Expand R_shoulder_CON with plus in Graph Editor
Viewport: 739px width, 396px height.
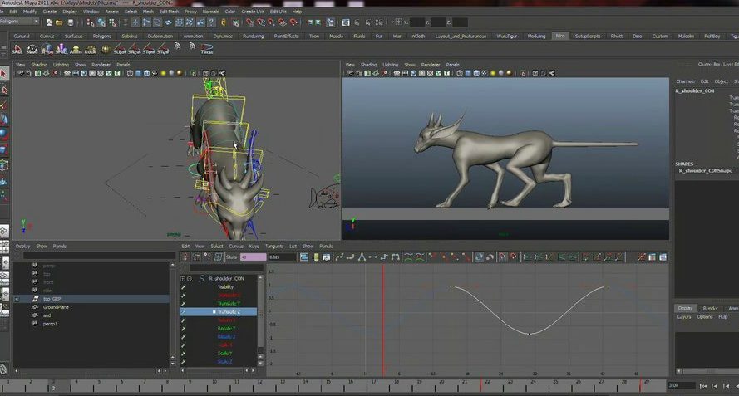(183, 279)
